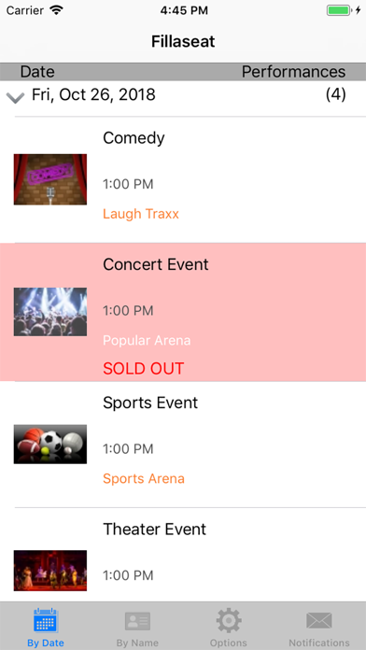Tap the (4) performances count
Image resolution: width=366 pixels, height=650 pixels.
pos(335,94)
